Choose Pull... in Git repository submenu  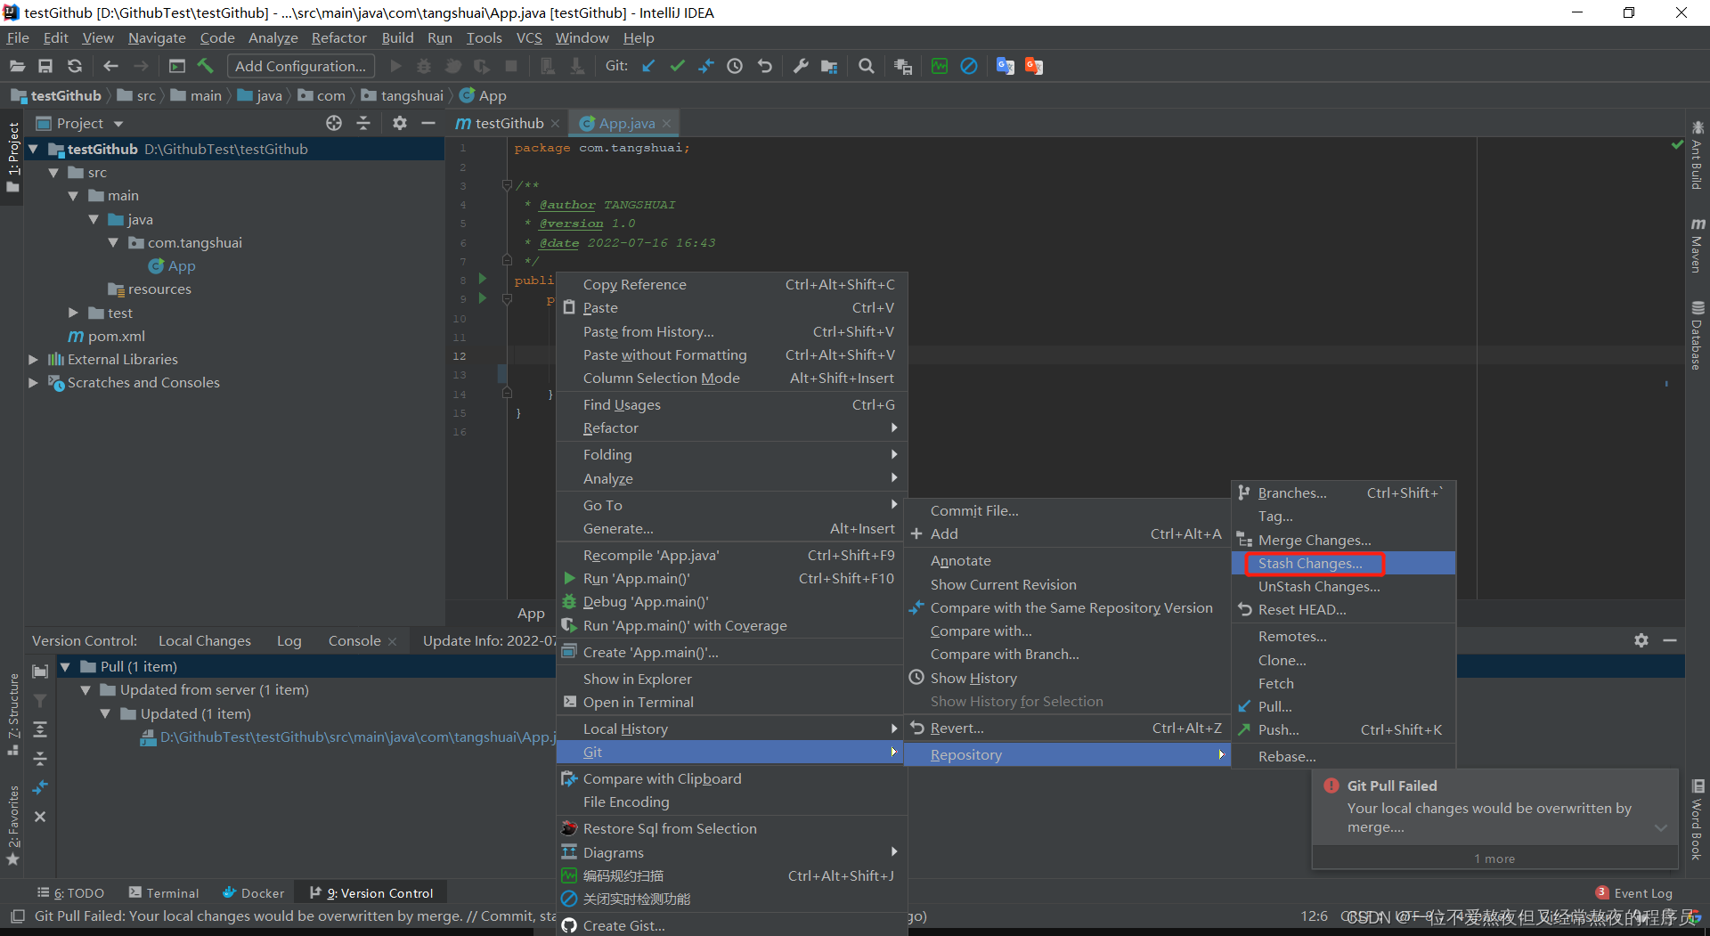tap(1343, 706)
